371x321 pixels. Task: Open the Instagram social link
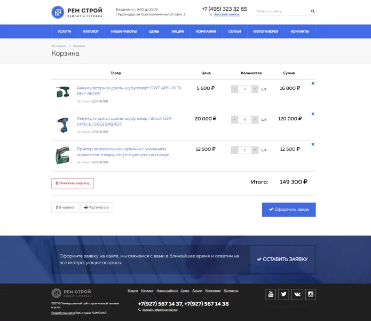[311, 294]
